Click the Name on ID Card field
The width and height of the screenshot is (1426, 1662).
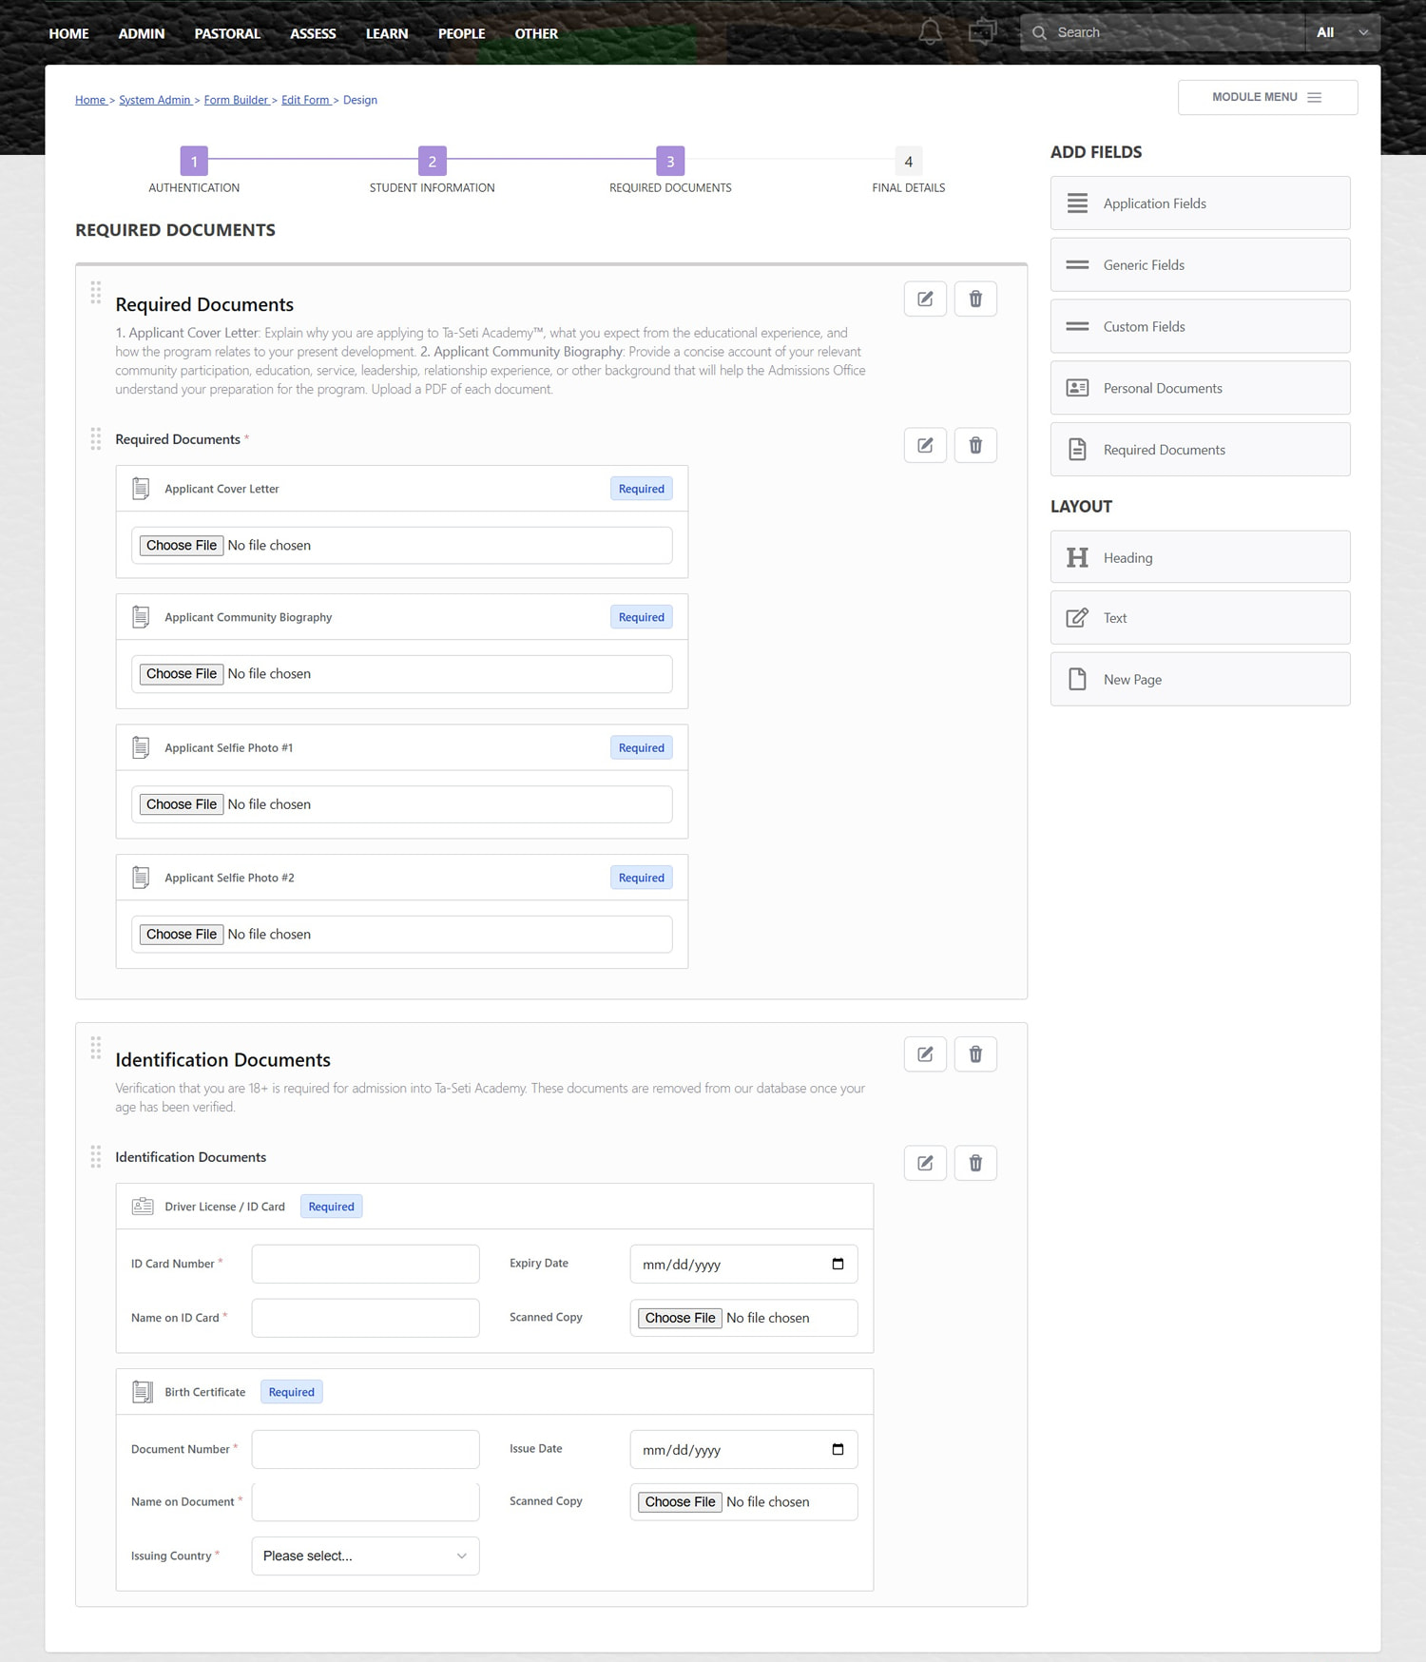point(365,1318)
